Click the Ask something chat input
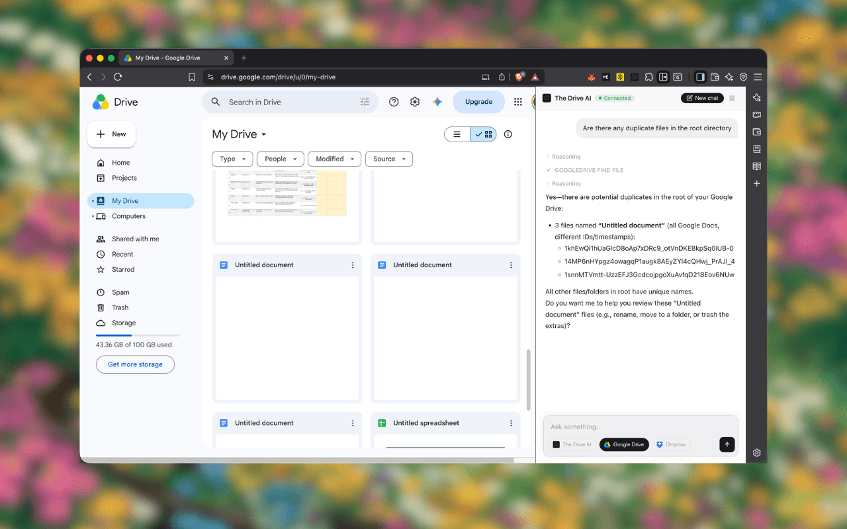 641,427
